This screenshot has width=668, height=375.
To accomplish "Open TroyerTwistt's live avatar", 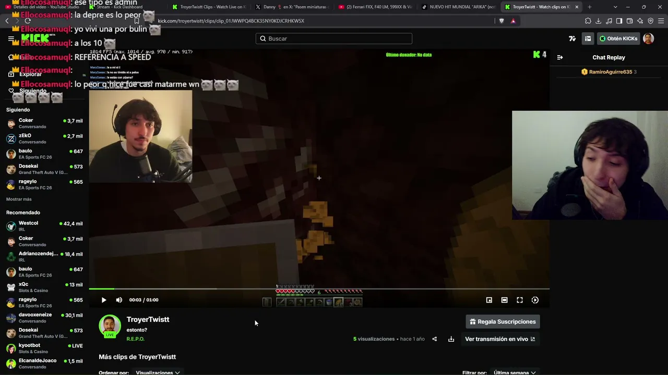I will [x=110, y=326].
